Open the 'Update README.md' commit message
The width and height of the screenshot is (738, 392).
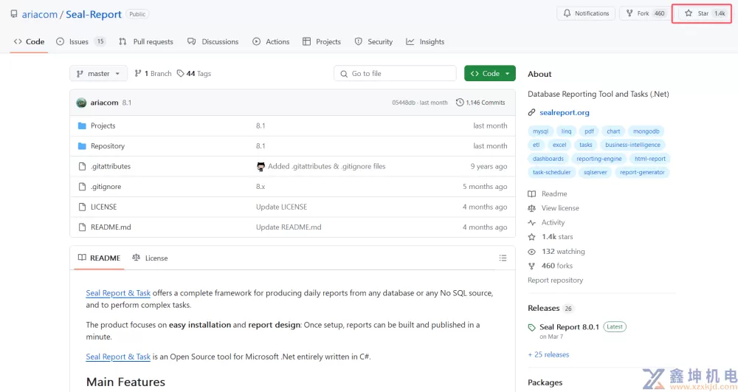289,227
